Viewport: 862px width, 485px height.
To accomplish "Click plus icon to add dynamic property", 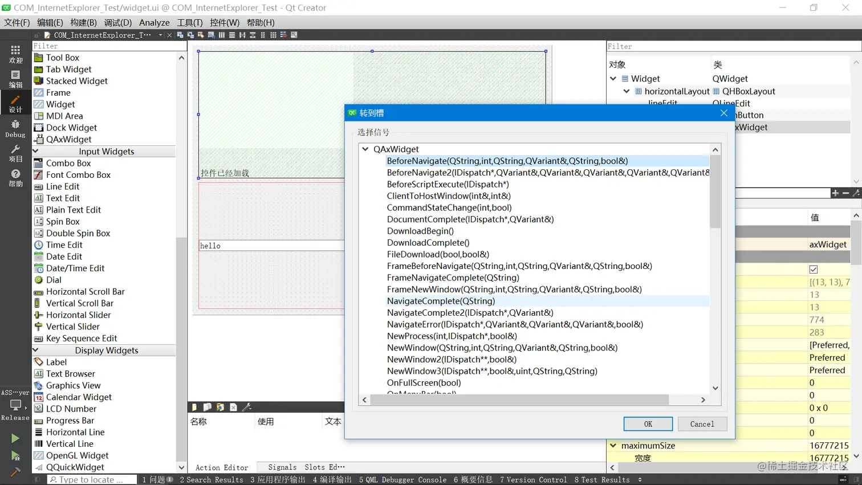I will tap(835, 193).
